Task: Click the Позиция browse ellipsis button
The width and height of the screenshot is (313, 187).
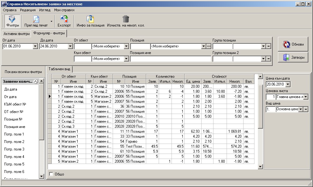Action: click(x=208, y=46)
